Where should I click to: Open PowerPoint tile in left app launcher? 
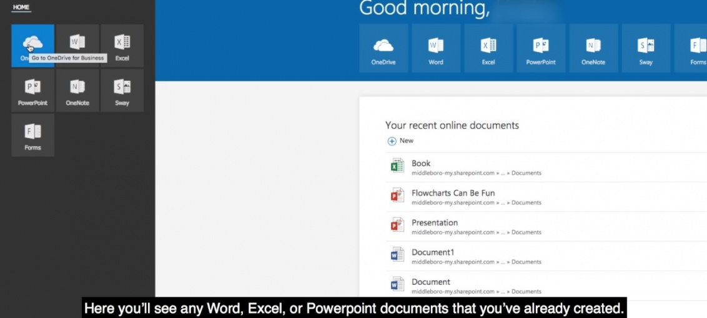point(32,90)
